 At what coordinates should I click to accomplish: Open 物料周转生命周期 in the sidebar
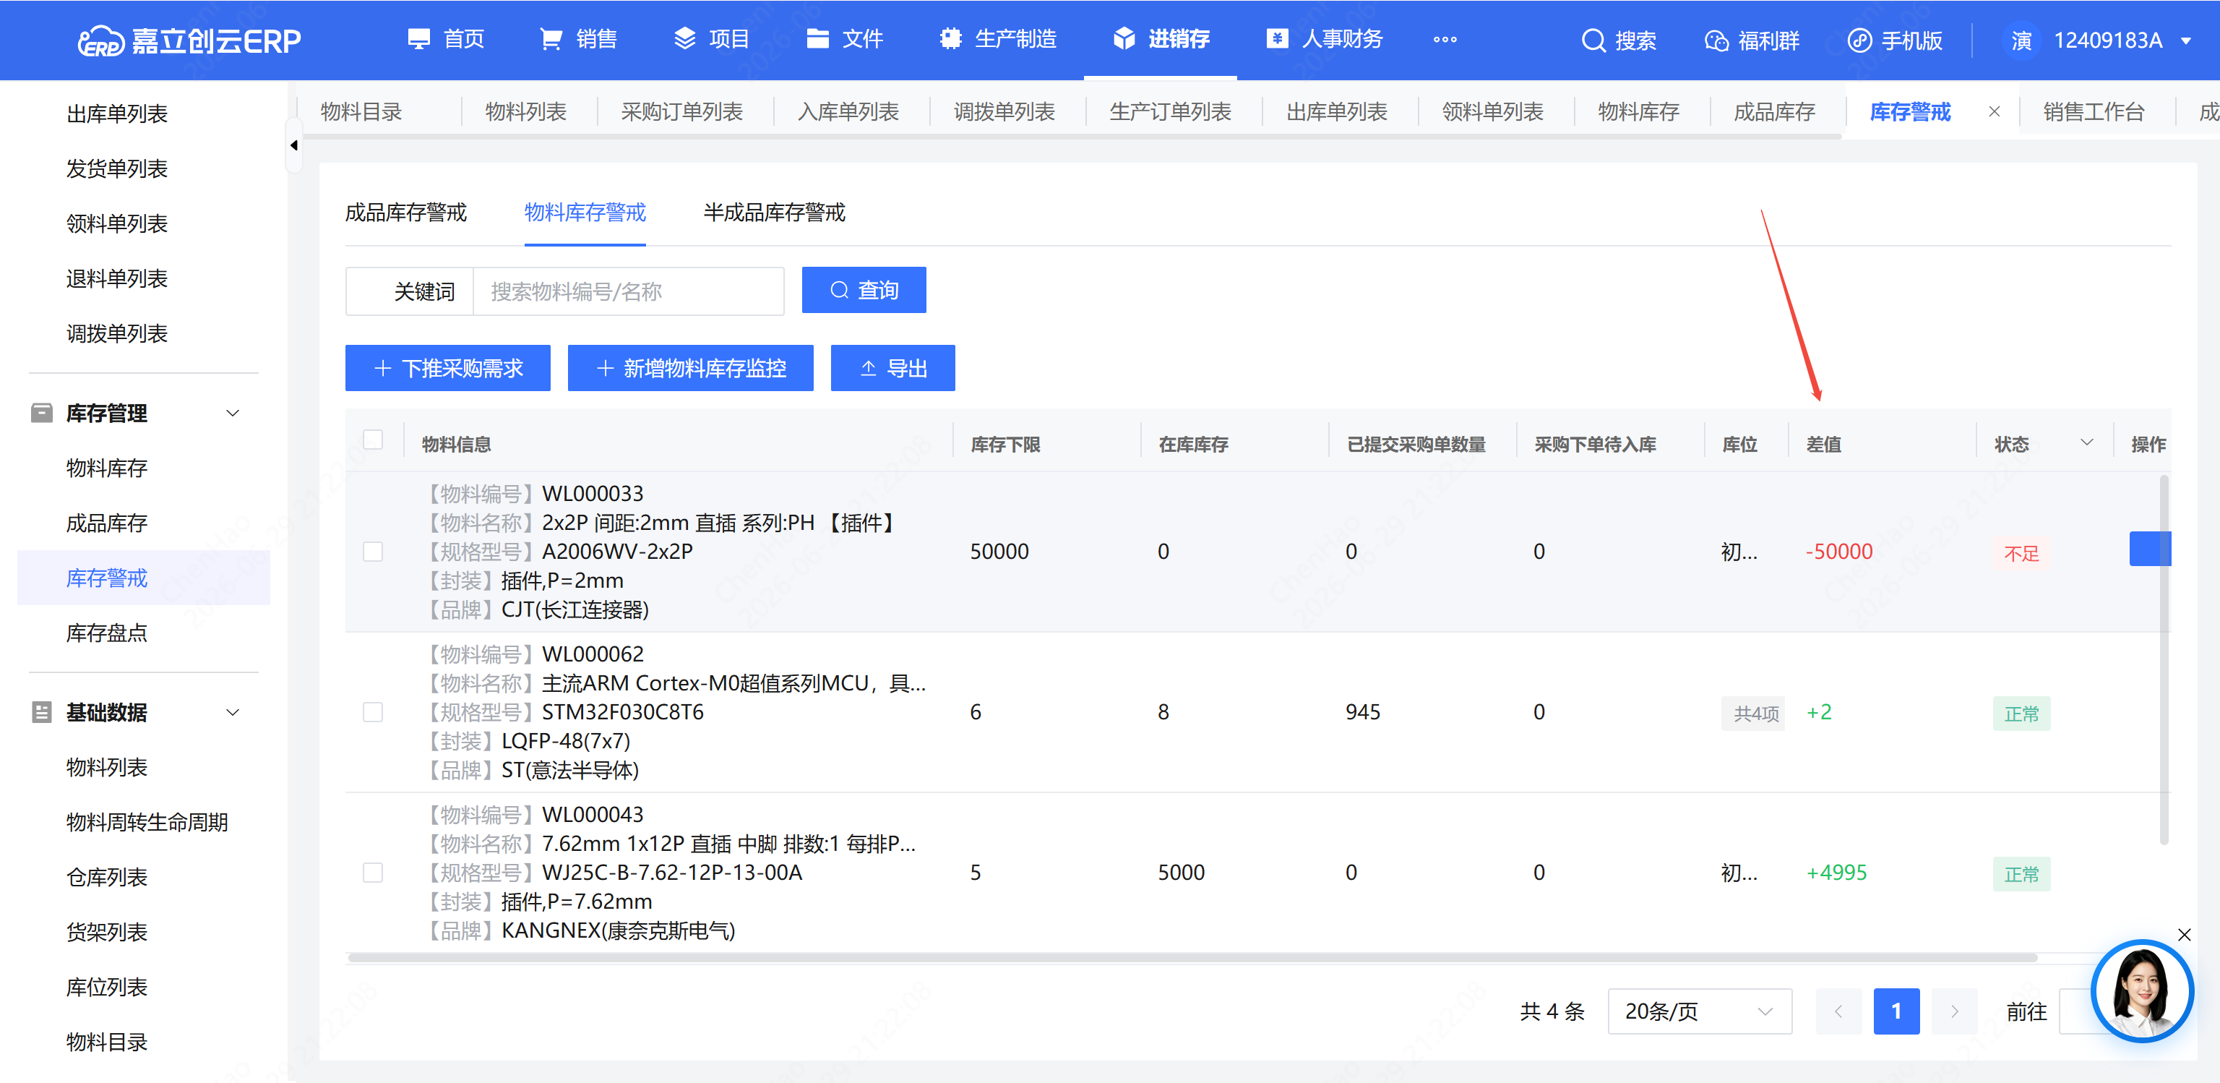click(x=147, y=823)
